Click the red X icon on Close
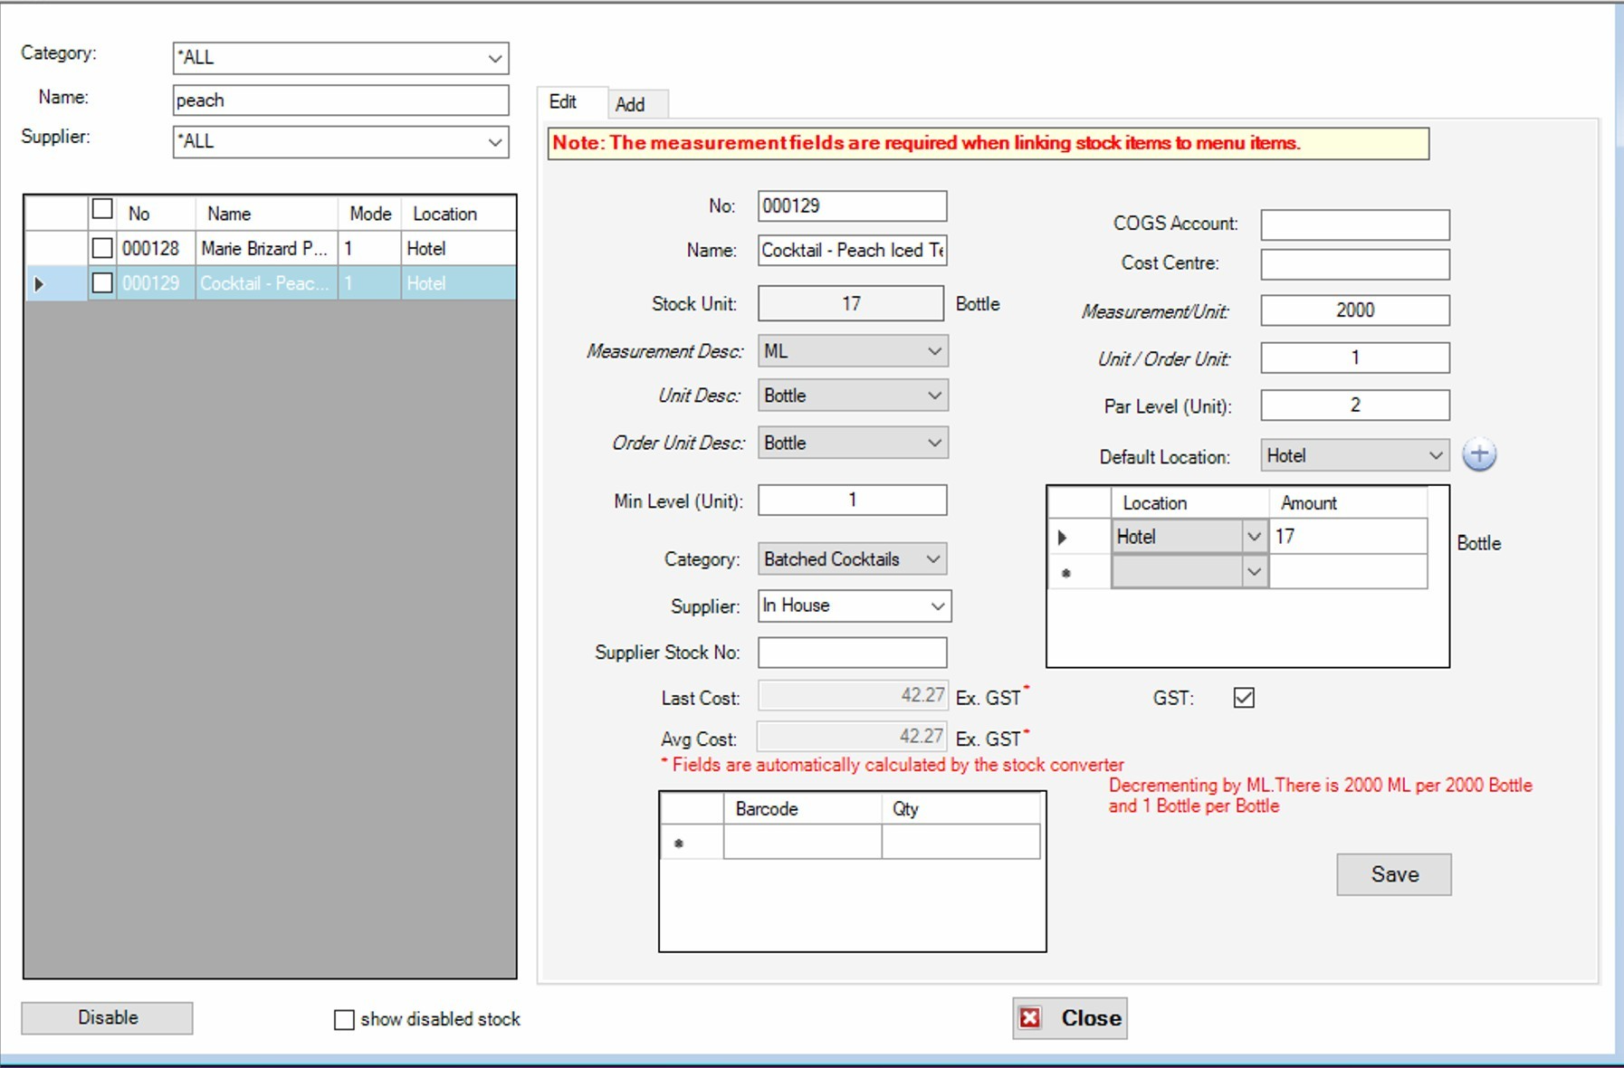Viewport: 1624px width, 1068px height. click(1030, 1018)
